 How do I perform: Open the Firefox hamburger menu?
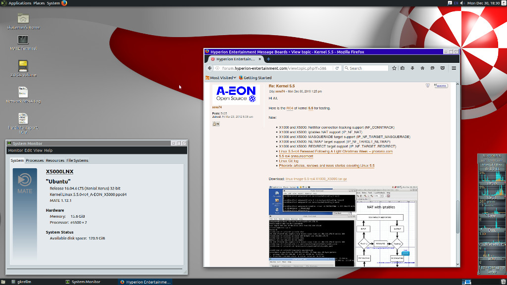click(x=454, y=68)
